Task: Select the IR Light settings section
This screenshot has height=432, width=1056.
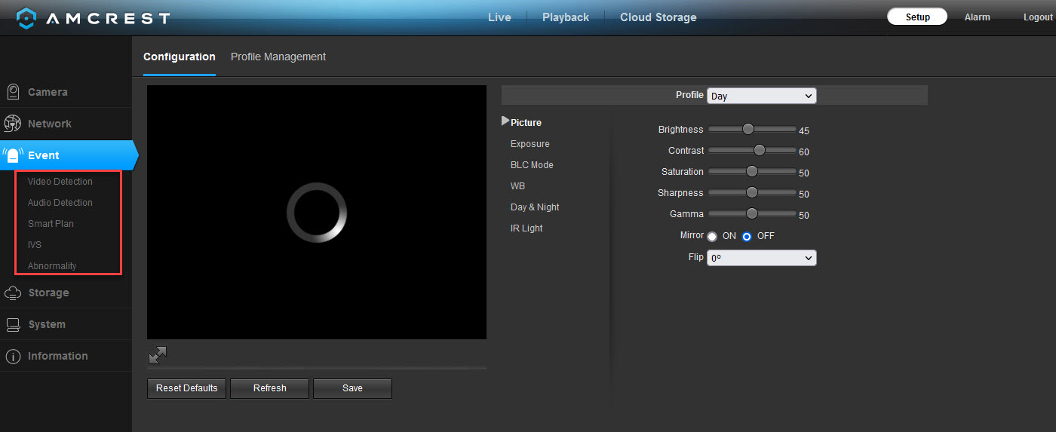Action: click(x=526, y=228)
